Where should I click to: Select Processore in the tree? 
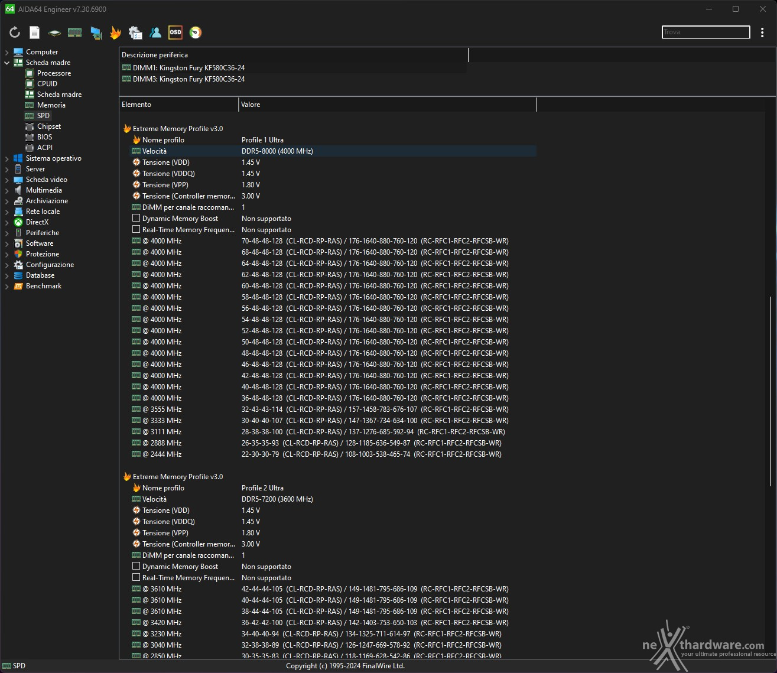tap(54, 73)
